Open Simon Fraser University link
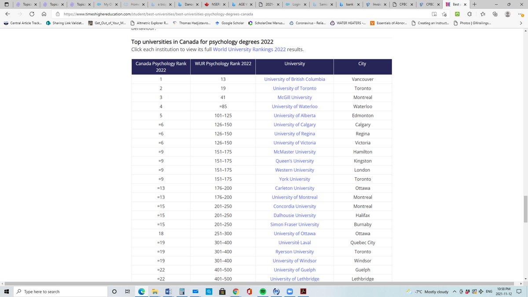This screenshot has height=297, width=528. click(294, 224)
